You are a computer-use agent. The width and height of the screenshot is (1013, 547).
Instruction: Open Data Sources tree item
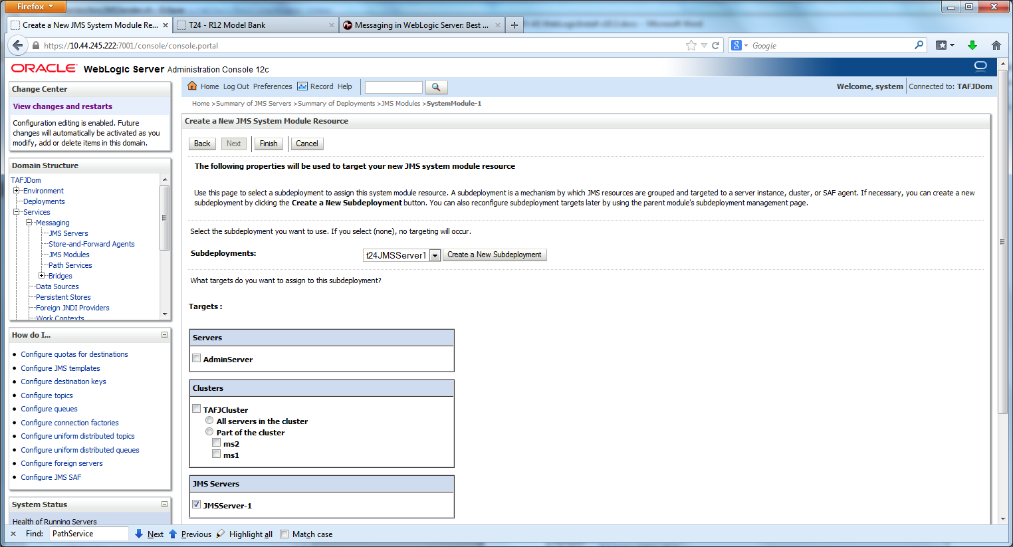[x=57, y=286]
